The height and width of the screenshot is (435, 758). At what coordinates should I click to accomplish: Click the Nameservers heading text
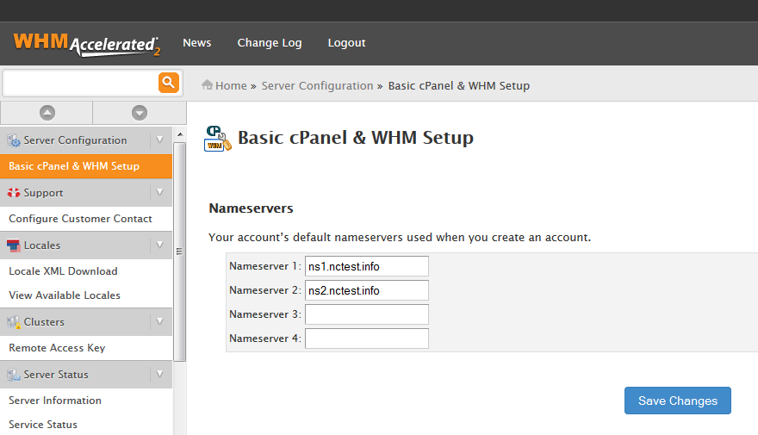click(251, 208)
